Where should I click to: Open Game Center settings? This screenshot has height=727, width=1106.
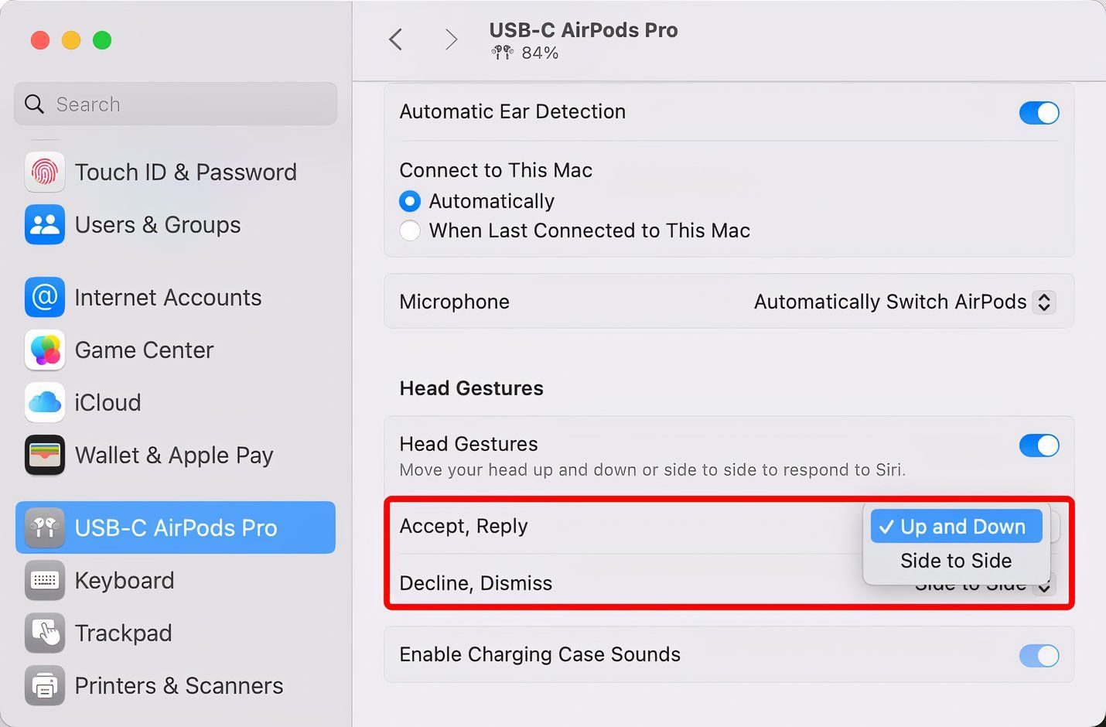click(144, 350)
